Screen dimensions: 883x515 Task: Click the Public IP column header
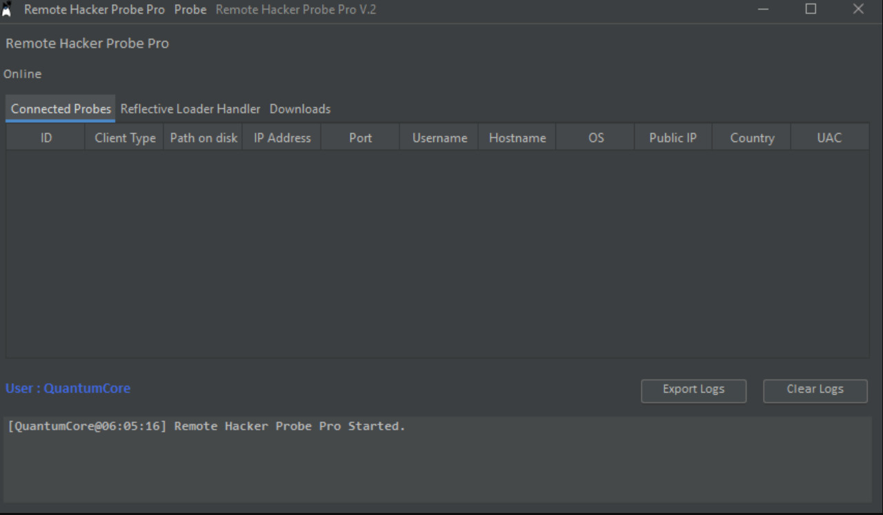tap(673, 137)
